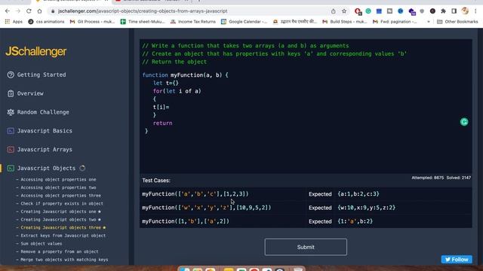
Task: Bookmark this page with the star
Action: [344, 11]
